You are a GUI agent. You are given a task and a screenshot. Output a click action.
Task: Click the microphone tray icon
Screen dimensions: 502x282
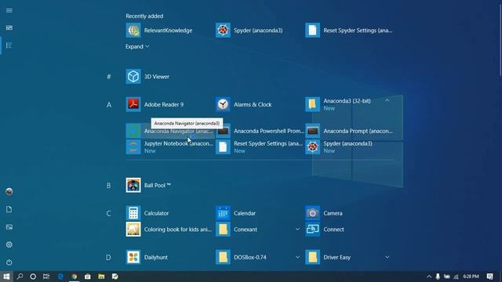coord(438,277)
